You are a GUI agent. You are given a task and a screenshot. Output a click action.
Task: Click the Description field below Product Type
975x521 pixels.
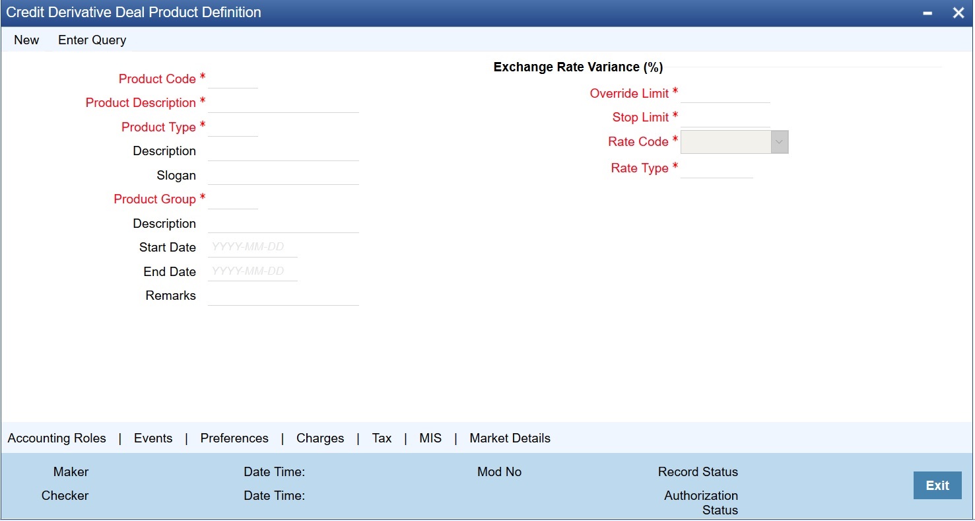283,151
